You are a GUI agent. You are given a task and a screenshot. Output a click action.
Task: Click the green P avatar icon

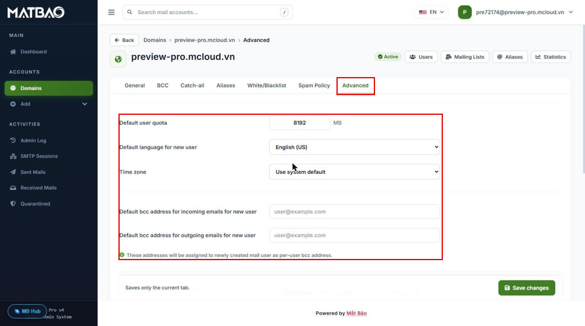point(465,12)
